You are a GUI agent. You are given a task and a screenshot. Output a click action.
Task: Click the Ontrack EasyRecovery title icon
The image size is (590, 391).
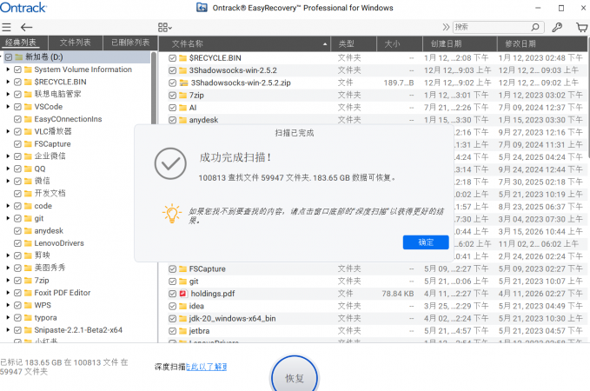202,8
